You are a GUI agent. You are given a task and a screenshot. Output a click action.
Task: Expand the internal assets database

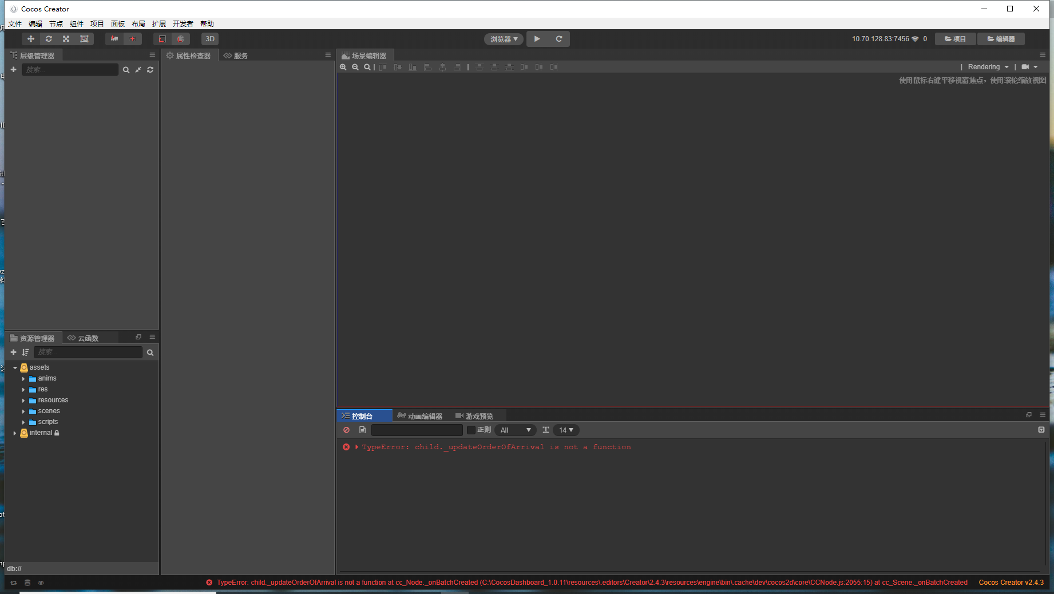pos(15,433)
